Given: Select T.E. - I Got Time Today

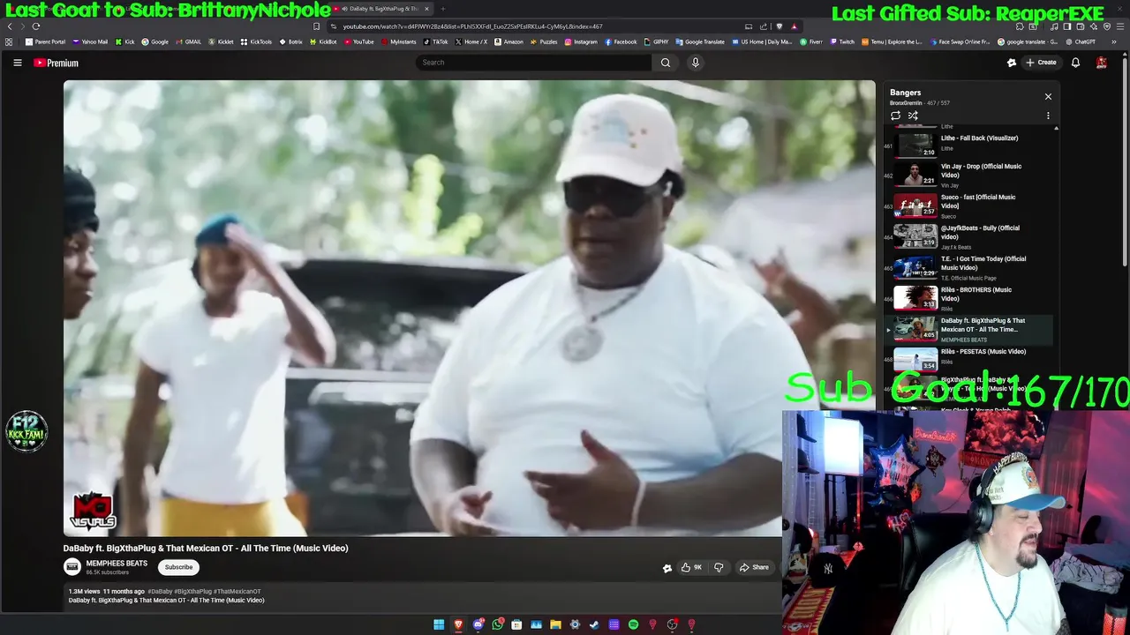Looking at the screenshot, I should 969,267.
